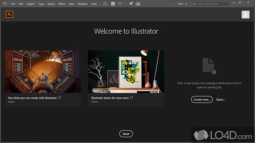Click the Create new... button
Viewport: 255px width, 143px height.
tap(202, 99)
